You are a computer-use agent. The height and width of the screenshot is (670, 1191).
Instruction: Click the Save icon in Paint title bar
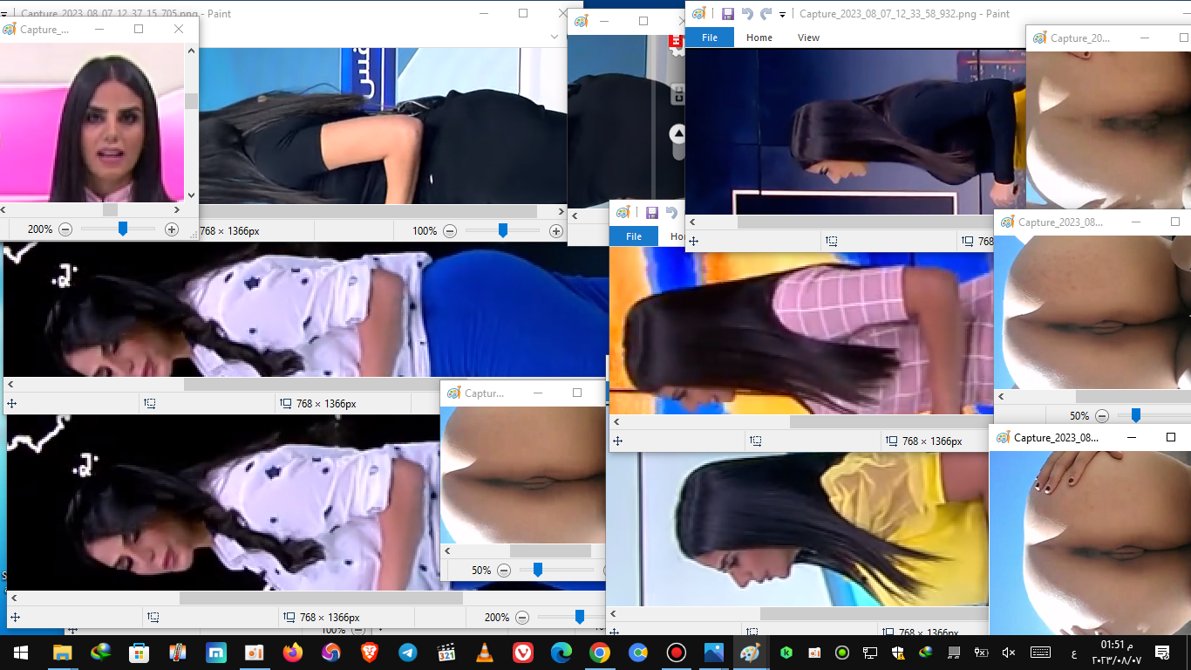click(x=727, y=14)
